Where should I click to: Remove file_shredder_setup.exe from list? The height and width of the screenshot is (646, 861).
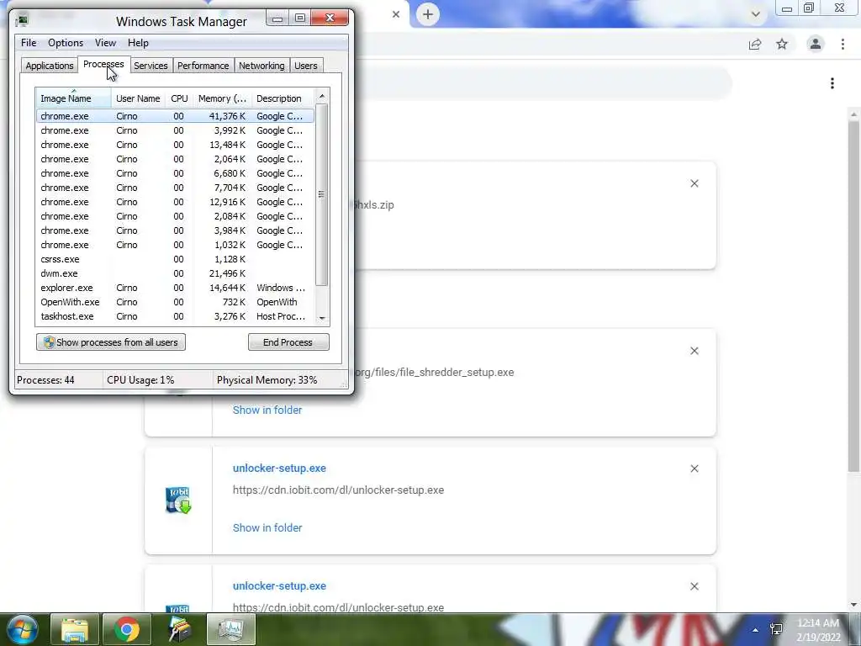coord(695,351)
